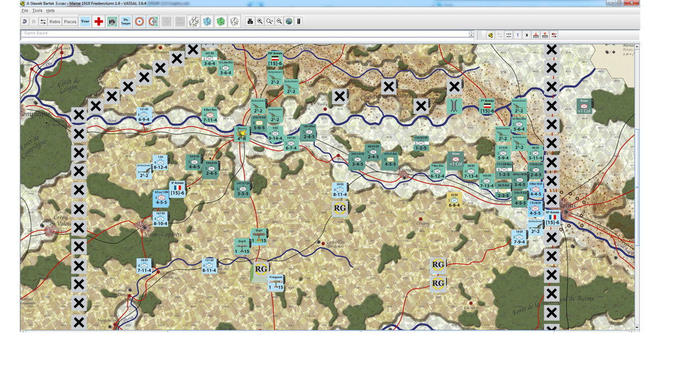Select the 4 Pr/1 Gd counter 4-5-5
The height and width of the screenshot is (369, 682).
click(x=390, y=160)
